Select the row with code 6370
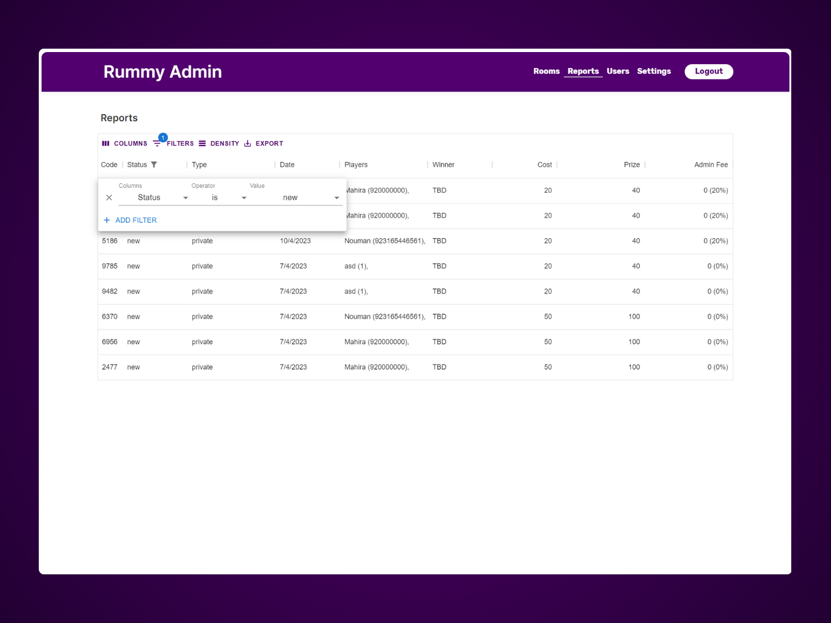Viewport: 831px width, 623px height. pos(110,317)
